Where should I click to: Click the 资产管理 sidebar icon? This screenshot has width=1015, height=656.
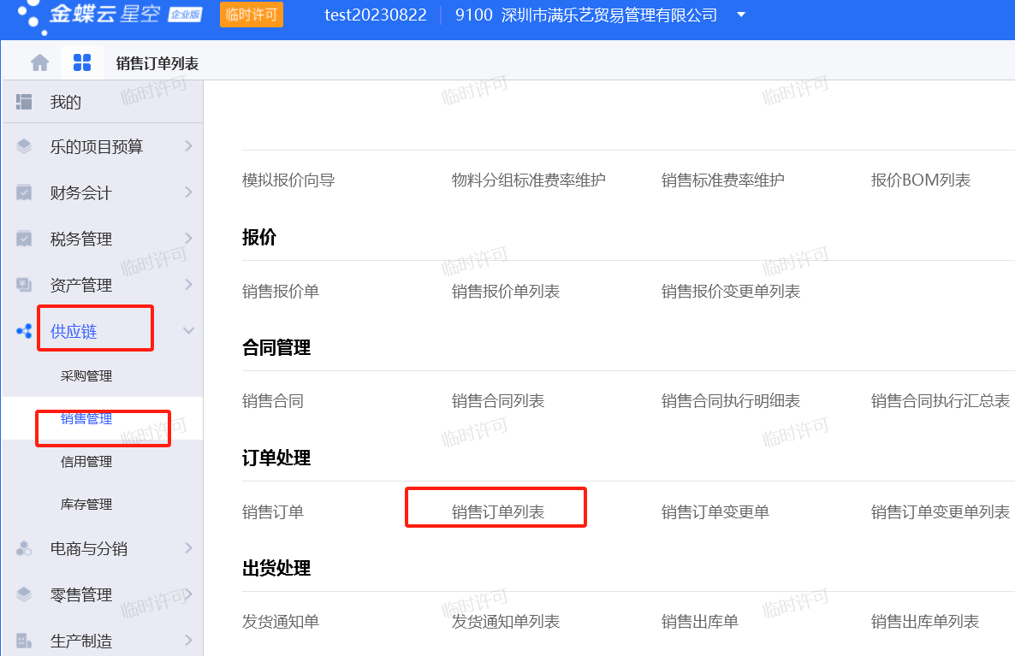click(24, 285)
